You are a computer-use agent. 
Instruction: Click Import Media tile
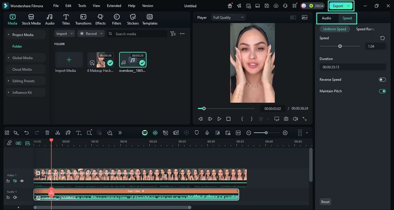69,60
